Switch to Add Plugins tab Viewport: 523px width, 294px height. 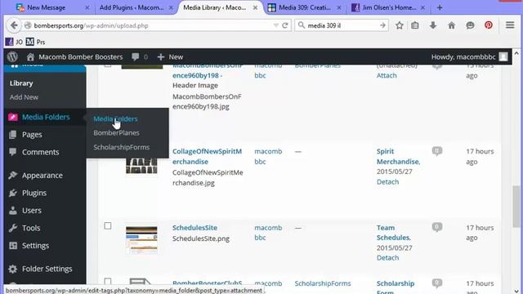pyautogui.click(x=136, y=7)
